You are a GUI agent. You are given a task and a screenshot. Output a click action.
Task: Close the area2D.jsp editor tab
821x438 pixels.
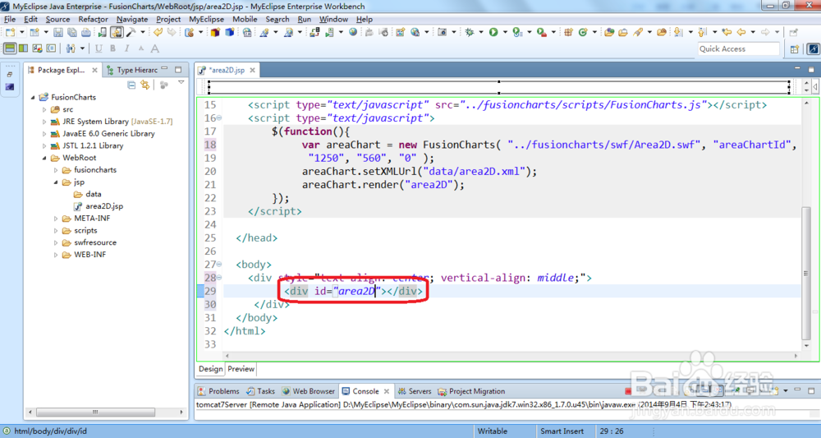point(252,70)
